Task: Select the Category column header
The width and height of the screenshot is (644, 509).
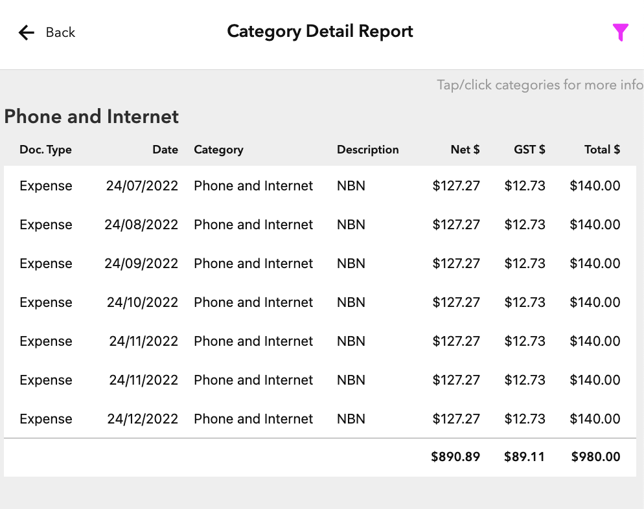Action: [218, 150]
